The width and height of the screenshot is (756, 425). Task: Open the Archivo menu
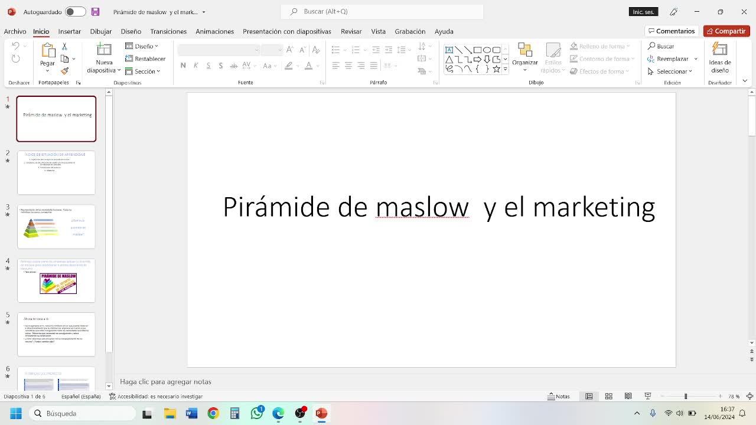point(15,31)
